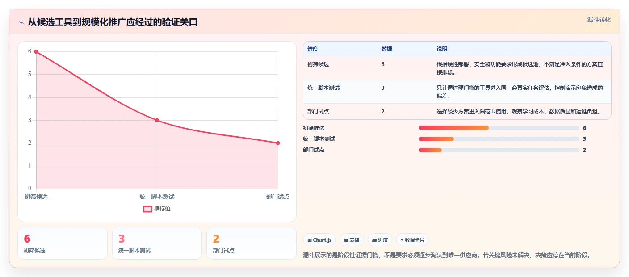
Task: Click the 部门试点 label beside the progress bars
Action: click(x=314, y=150)
